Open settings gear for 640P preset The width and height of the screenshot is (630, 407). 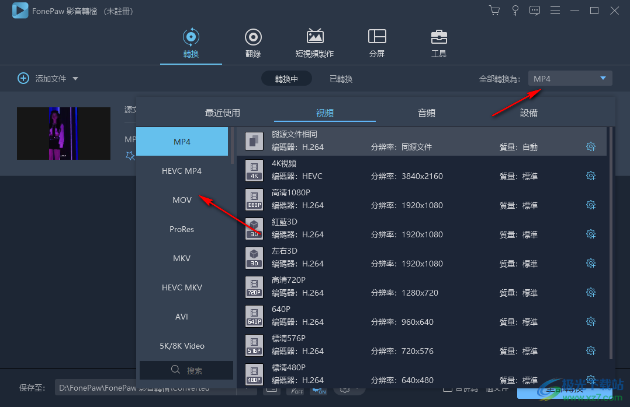pos(591,321)
